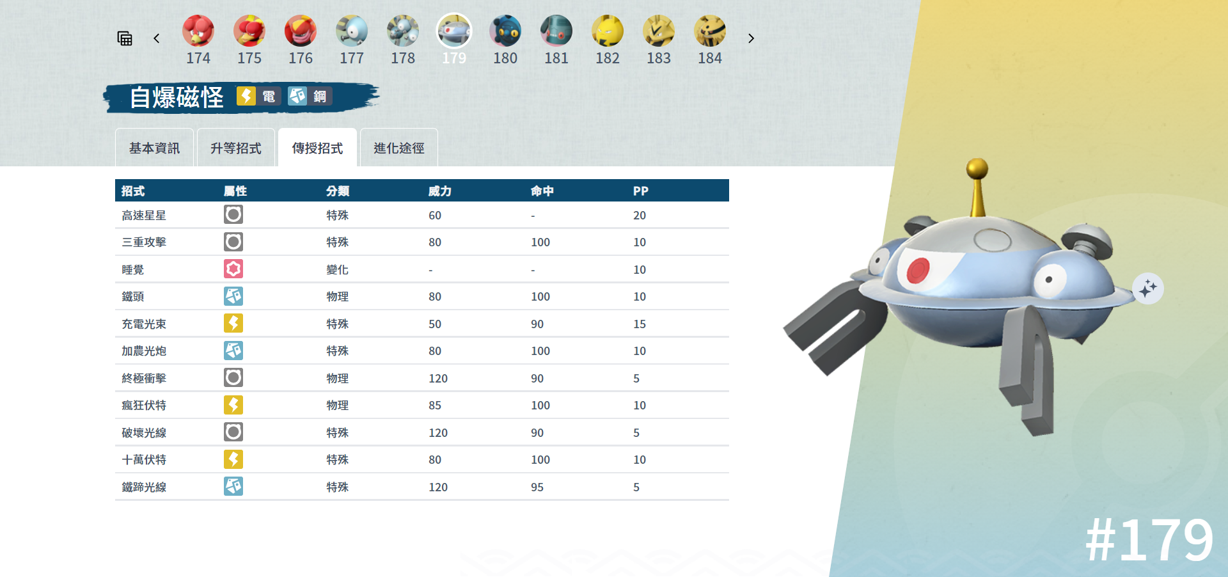Click Steel type icon for 加農光炮

[x=233, y=351]
